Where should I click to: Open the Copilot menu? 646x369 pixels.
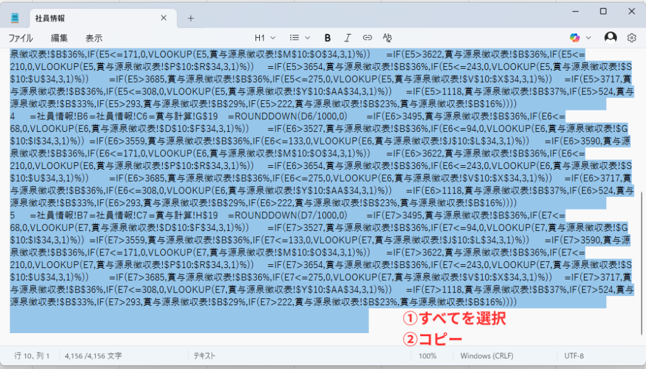pyautogui.click(x=580, y=38)
